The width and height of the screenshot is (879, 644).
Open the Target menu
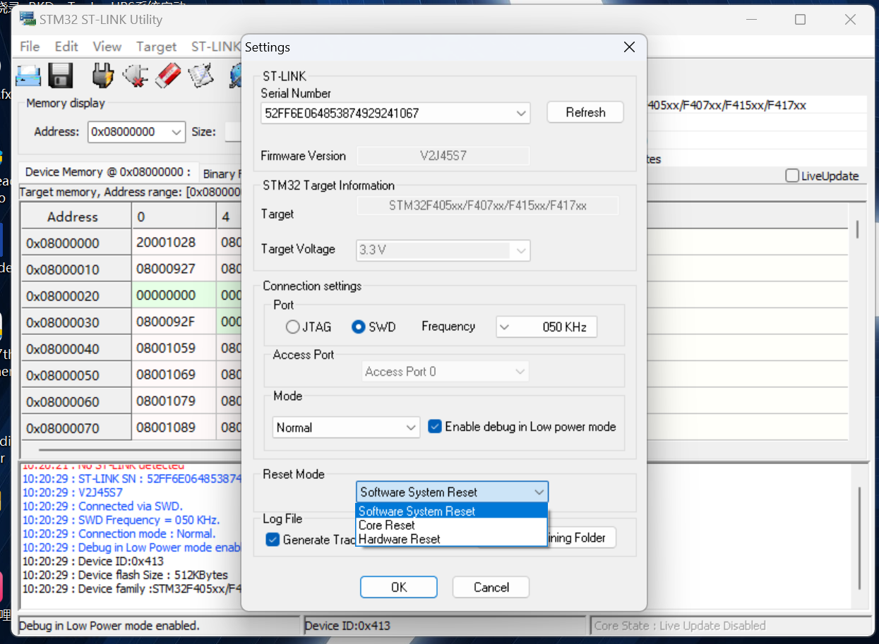157,47
